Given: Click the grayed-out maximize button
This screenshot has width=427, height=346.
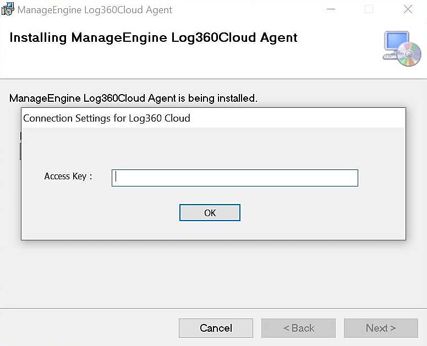Looking at the screenshot, I should tap(369, 9).
